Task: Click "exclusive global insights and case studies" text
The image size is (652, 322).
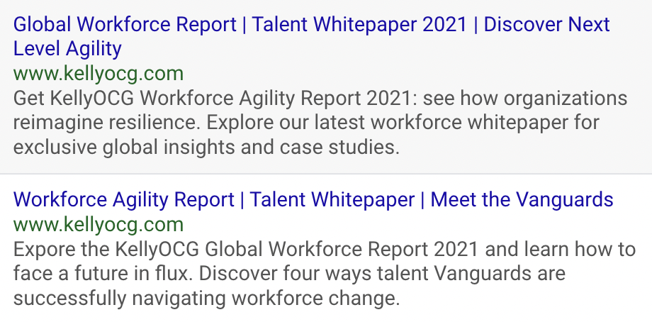Action: [206, 148]
